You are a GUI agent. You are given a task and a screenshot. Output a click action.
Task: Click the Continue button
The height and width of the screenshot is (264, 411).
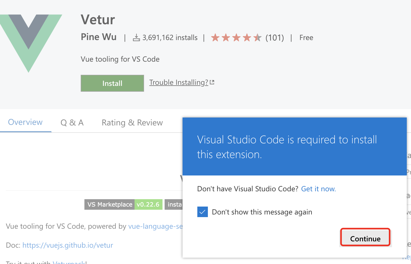coord(365,238)
